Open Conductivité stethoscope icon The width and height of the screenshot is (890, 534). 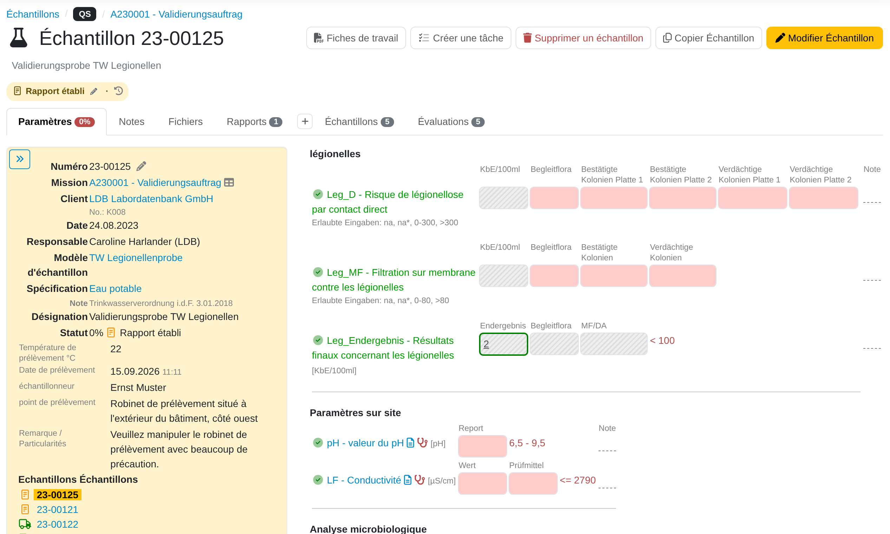click(420, 480)
